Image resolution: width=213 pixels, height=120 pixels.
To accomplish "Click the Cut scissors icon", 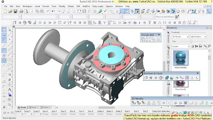I will click(x=32, y=11).
